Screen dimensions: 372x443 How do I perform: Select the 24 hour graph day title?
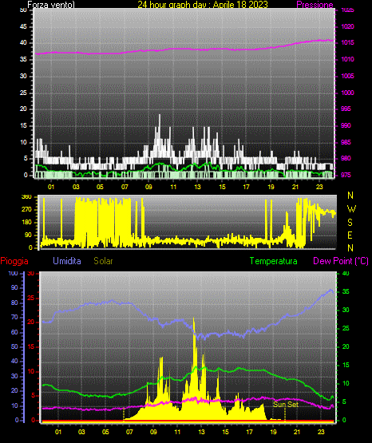coord(203,5)
